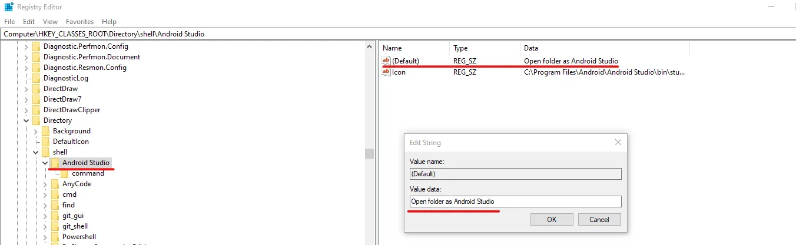796x245 pixels.
Task: Open the View menu
Action: 51,21
